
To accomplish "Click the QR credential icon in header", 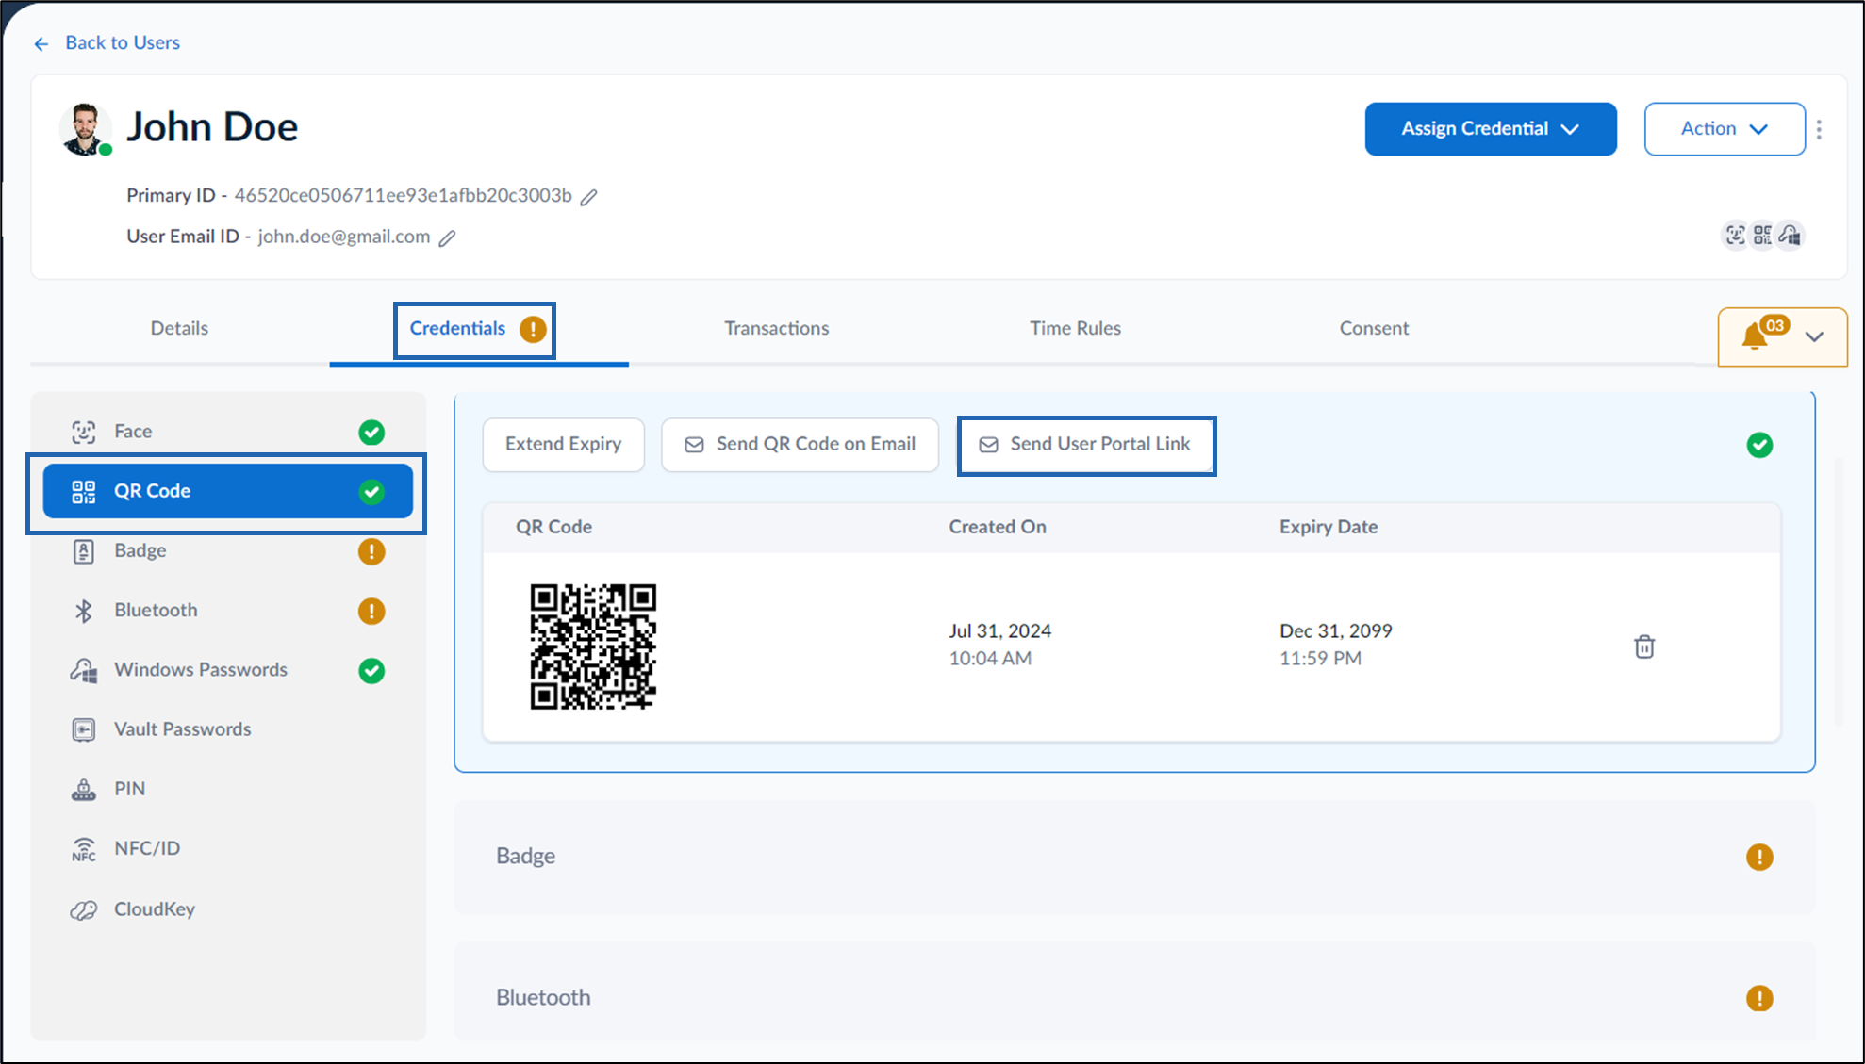I will pyautogui.click(x=1762, y=235).
